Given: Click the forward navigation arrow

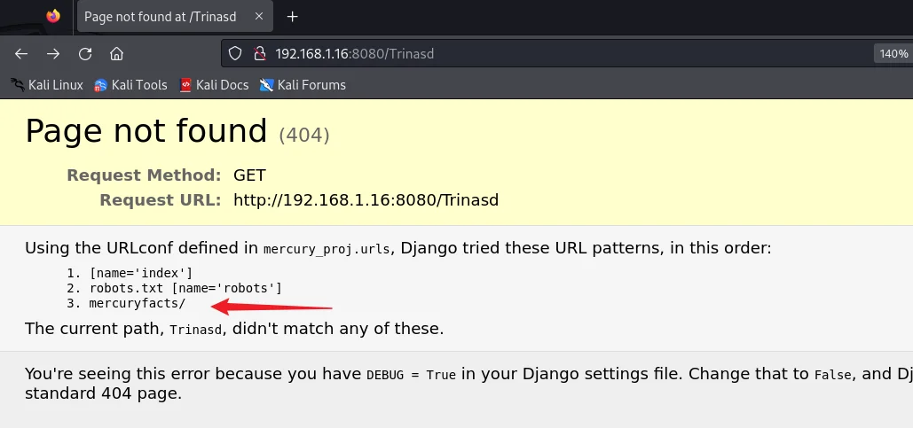Looking at the screenshot, I should pos(53,53).
